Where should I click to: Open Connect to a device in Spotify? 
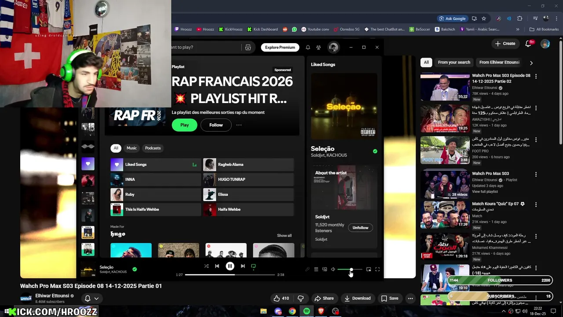tap(325, 269)
